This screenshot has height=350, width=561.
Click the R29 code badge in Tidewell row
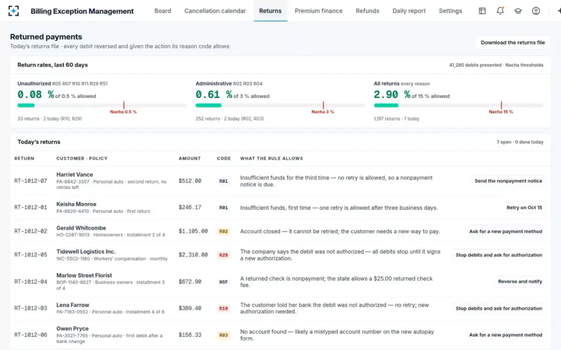(223, 255)
